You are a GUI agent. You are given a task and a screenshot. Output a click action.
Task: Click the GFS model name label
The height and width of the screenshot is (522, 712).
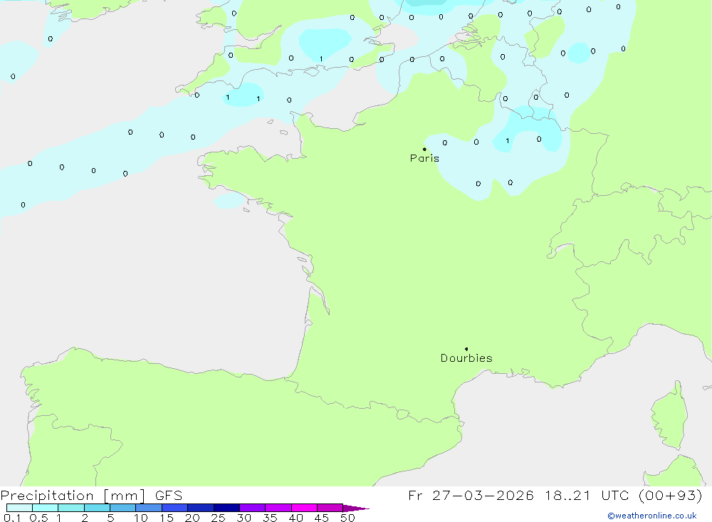pyautogui.click(x=169, y=496)
